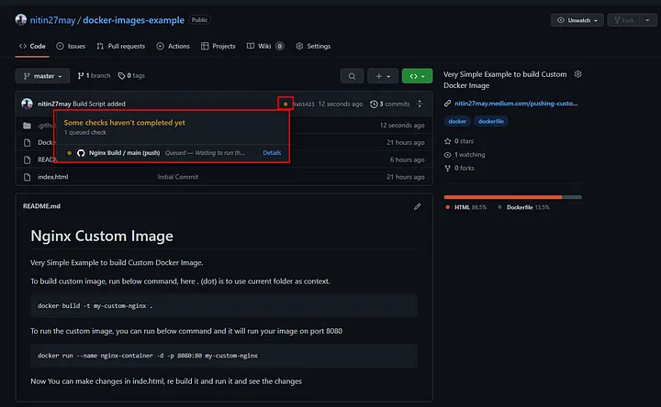The height and width of the screenshot is (407, 661).
Task: View the 1 branch link
Action: coord(94,76)
